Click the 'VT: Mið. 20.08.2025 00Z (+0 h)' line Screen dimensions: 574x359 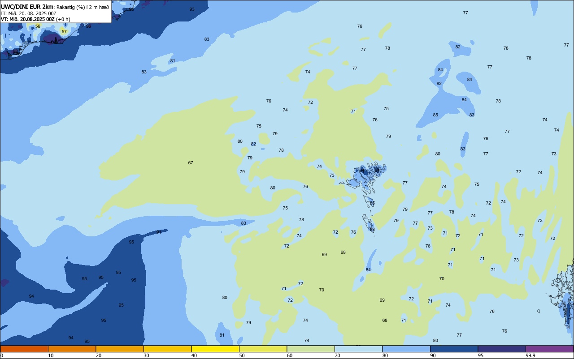click(x=35, y=19)
